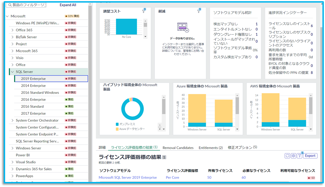This screenshot has width=325, height=187.
Task: Expand the Office 365 tree node
Action: click(12, 30)
